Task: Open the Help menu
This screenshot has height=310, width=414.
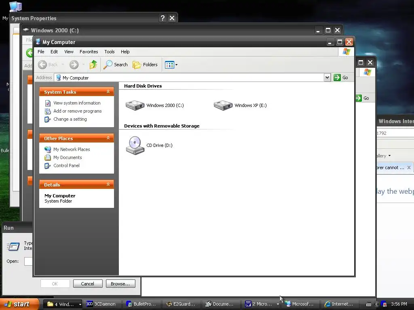Action: [125, 52]
